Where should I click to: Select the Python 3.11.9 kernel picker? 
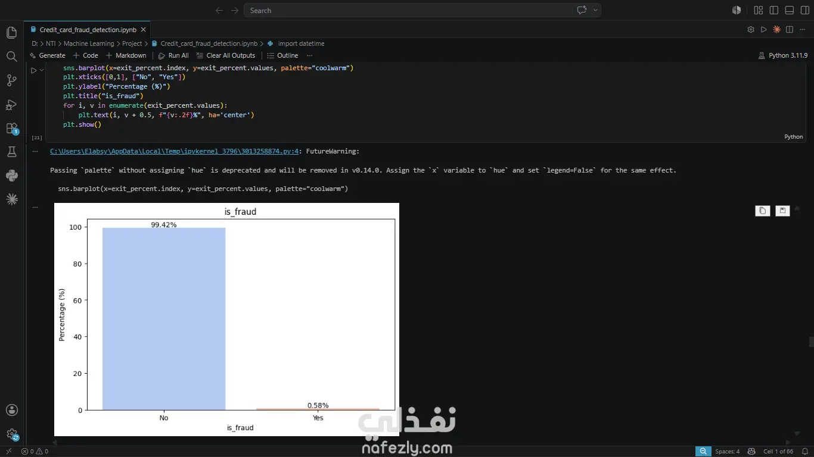(x=783, y=55)
